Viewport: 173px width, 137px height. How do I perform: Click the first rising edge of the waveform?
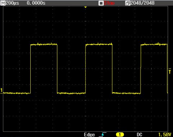point(31,69)
